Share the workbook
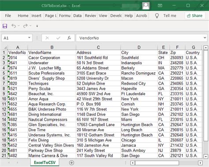The width and height of the screenshot is (209, 167). 195,15
